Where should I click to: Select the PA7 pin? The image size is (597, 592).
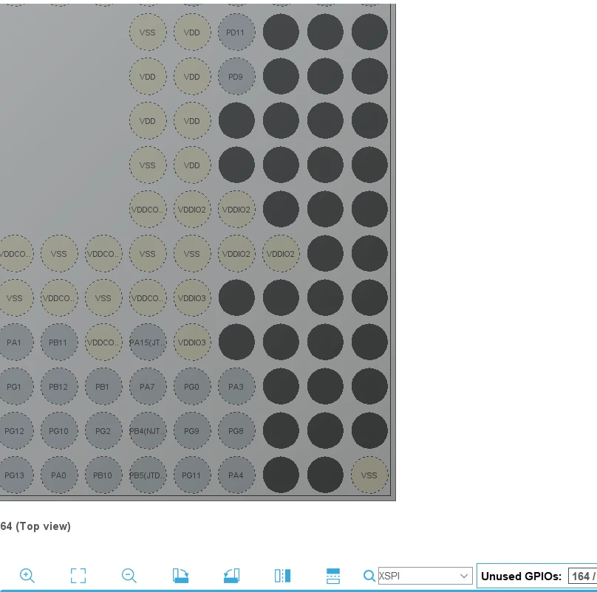(x=147, y=387)
